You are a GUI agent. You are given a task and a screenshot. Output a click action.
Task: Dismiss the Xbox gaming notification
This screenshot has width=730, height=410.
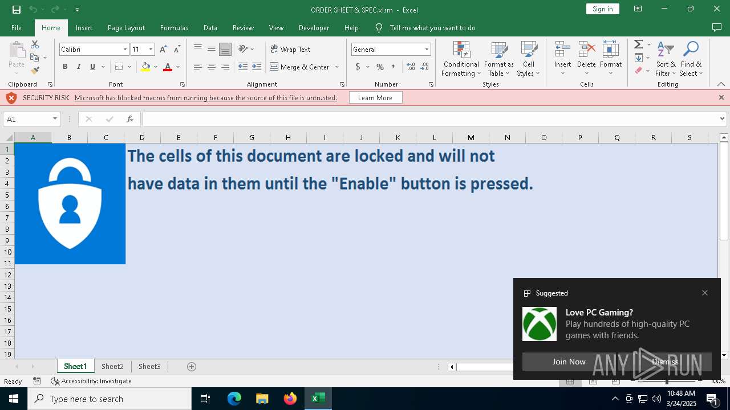[665, 362]
